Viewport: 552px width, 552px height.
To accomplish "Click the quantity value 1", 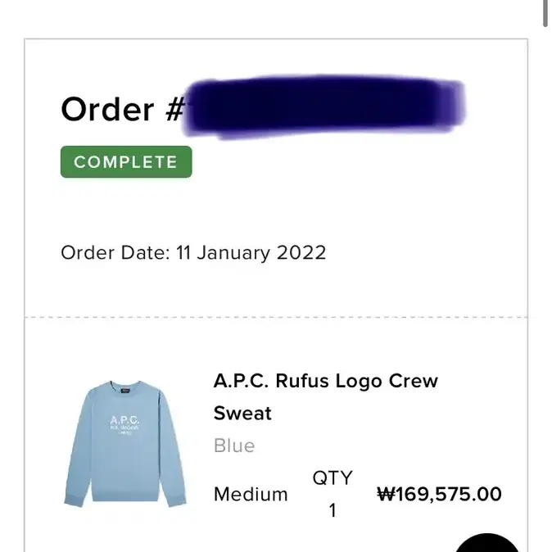I will tap(333, 510).
